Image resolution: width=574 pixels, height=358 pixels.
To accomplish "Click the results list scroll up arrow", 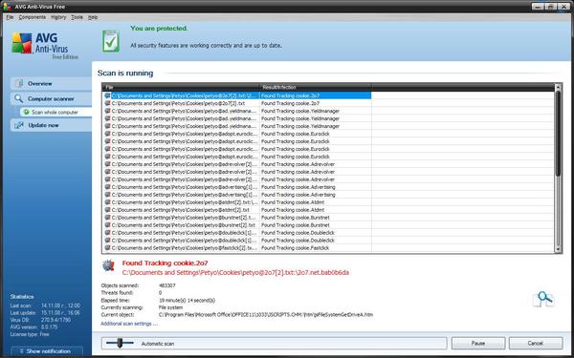I will tap(558, 87).
